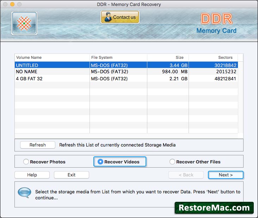Refresh the storage media list
Viewport: 258px width, 218px height.
click(38, 145)
